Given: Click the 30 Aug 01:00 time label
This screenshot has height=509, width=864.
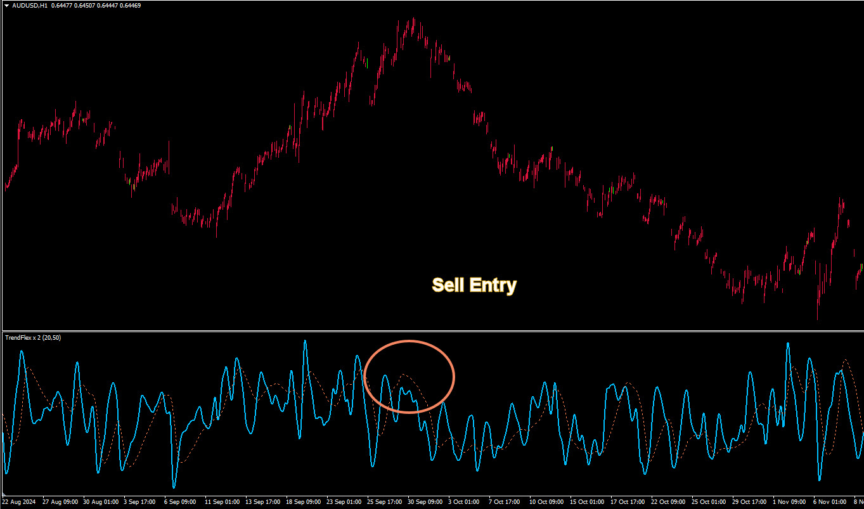Looking at the screenshot, I should [x=101, y=502].
